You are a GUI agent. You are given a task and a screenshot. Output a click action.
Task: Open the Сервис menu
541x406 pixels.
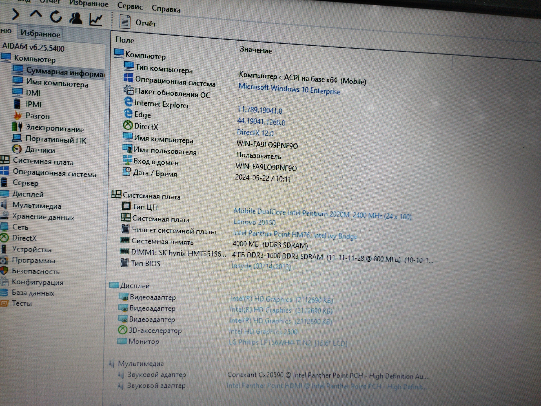(130, 6)
